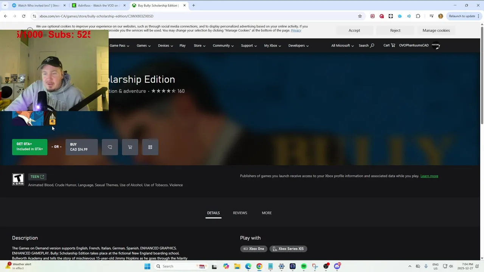Launch Spotify from the taskbar
Image resolution: width=484 pixels, height=272 pixels.
pyautogui.click(x=304, y=266)
